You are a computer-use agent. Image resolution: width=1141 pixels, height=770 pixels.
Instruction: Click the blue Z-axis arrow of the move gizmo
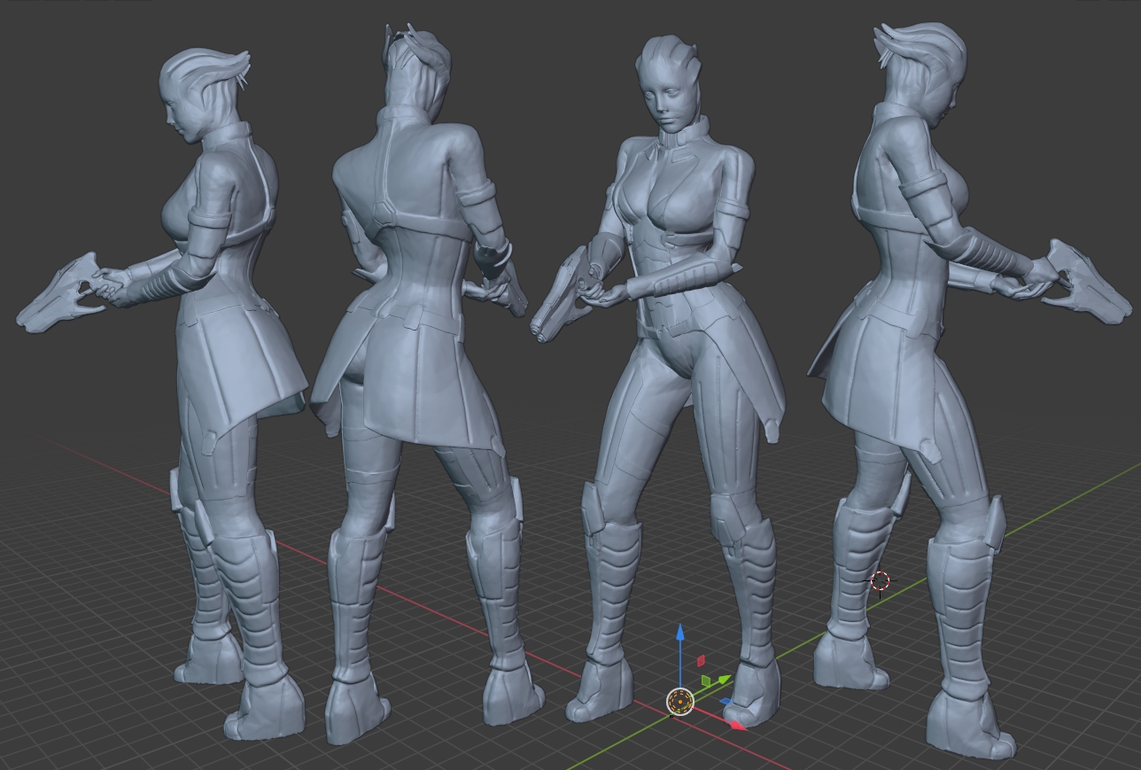tap(680, 633)
